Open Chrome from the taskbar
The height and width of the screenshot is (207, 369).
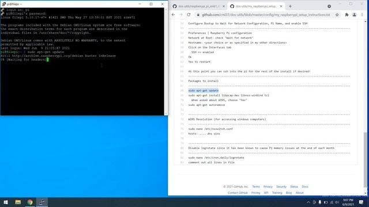(30, 202)
